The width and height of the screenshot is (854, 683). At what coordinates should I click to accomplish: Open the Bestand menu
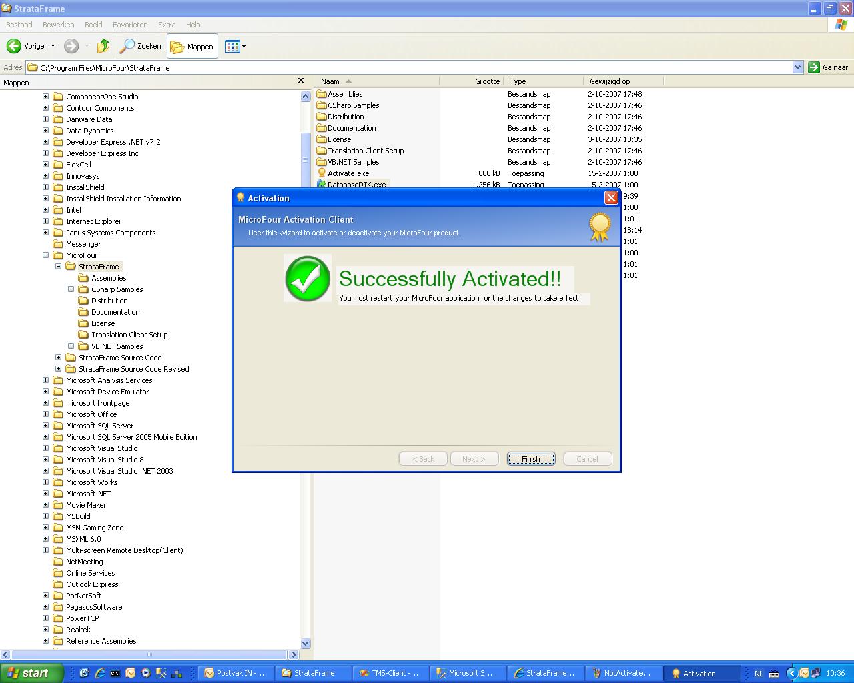(19, 25)
